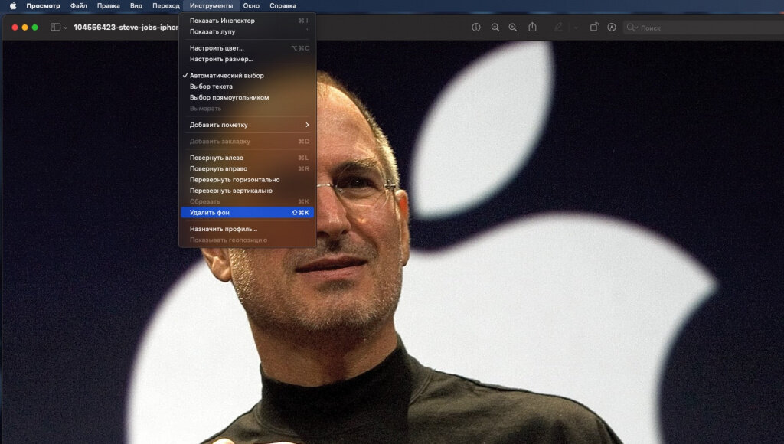Choose Показать Инспектор
Screen dimensions: 784x444
(247, 21)
